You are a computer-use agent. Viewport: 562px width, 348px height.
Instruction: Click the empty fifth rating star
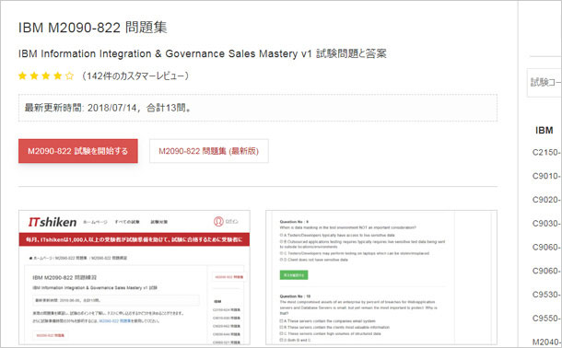[69, 75]
